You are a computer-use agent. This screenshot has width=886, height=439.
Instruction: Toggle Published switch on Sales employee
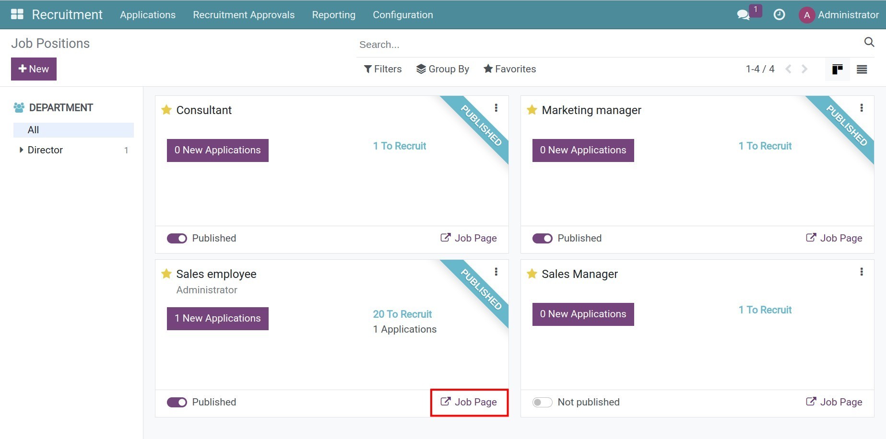(x=177, y=402)
